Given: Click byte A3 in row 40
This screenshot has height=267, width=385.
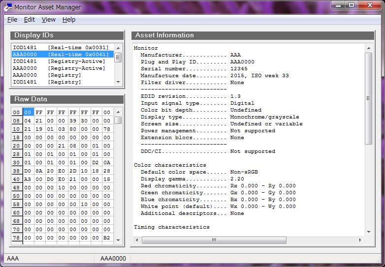Looking at the screenshot, I should pos(28,179).
